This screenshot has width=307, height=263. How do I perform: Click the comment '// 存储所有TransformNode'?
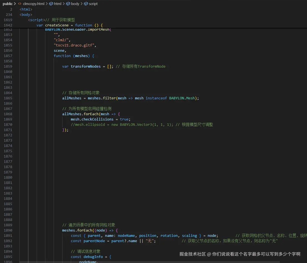(141, 66)
